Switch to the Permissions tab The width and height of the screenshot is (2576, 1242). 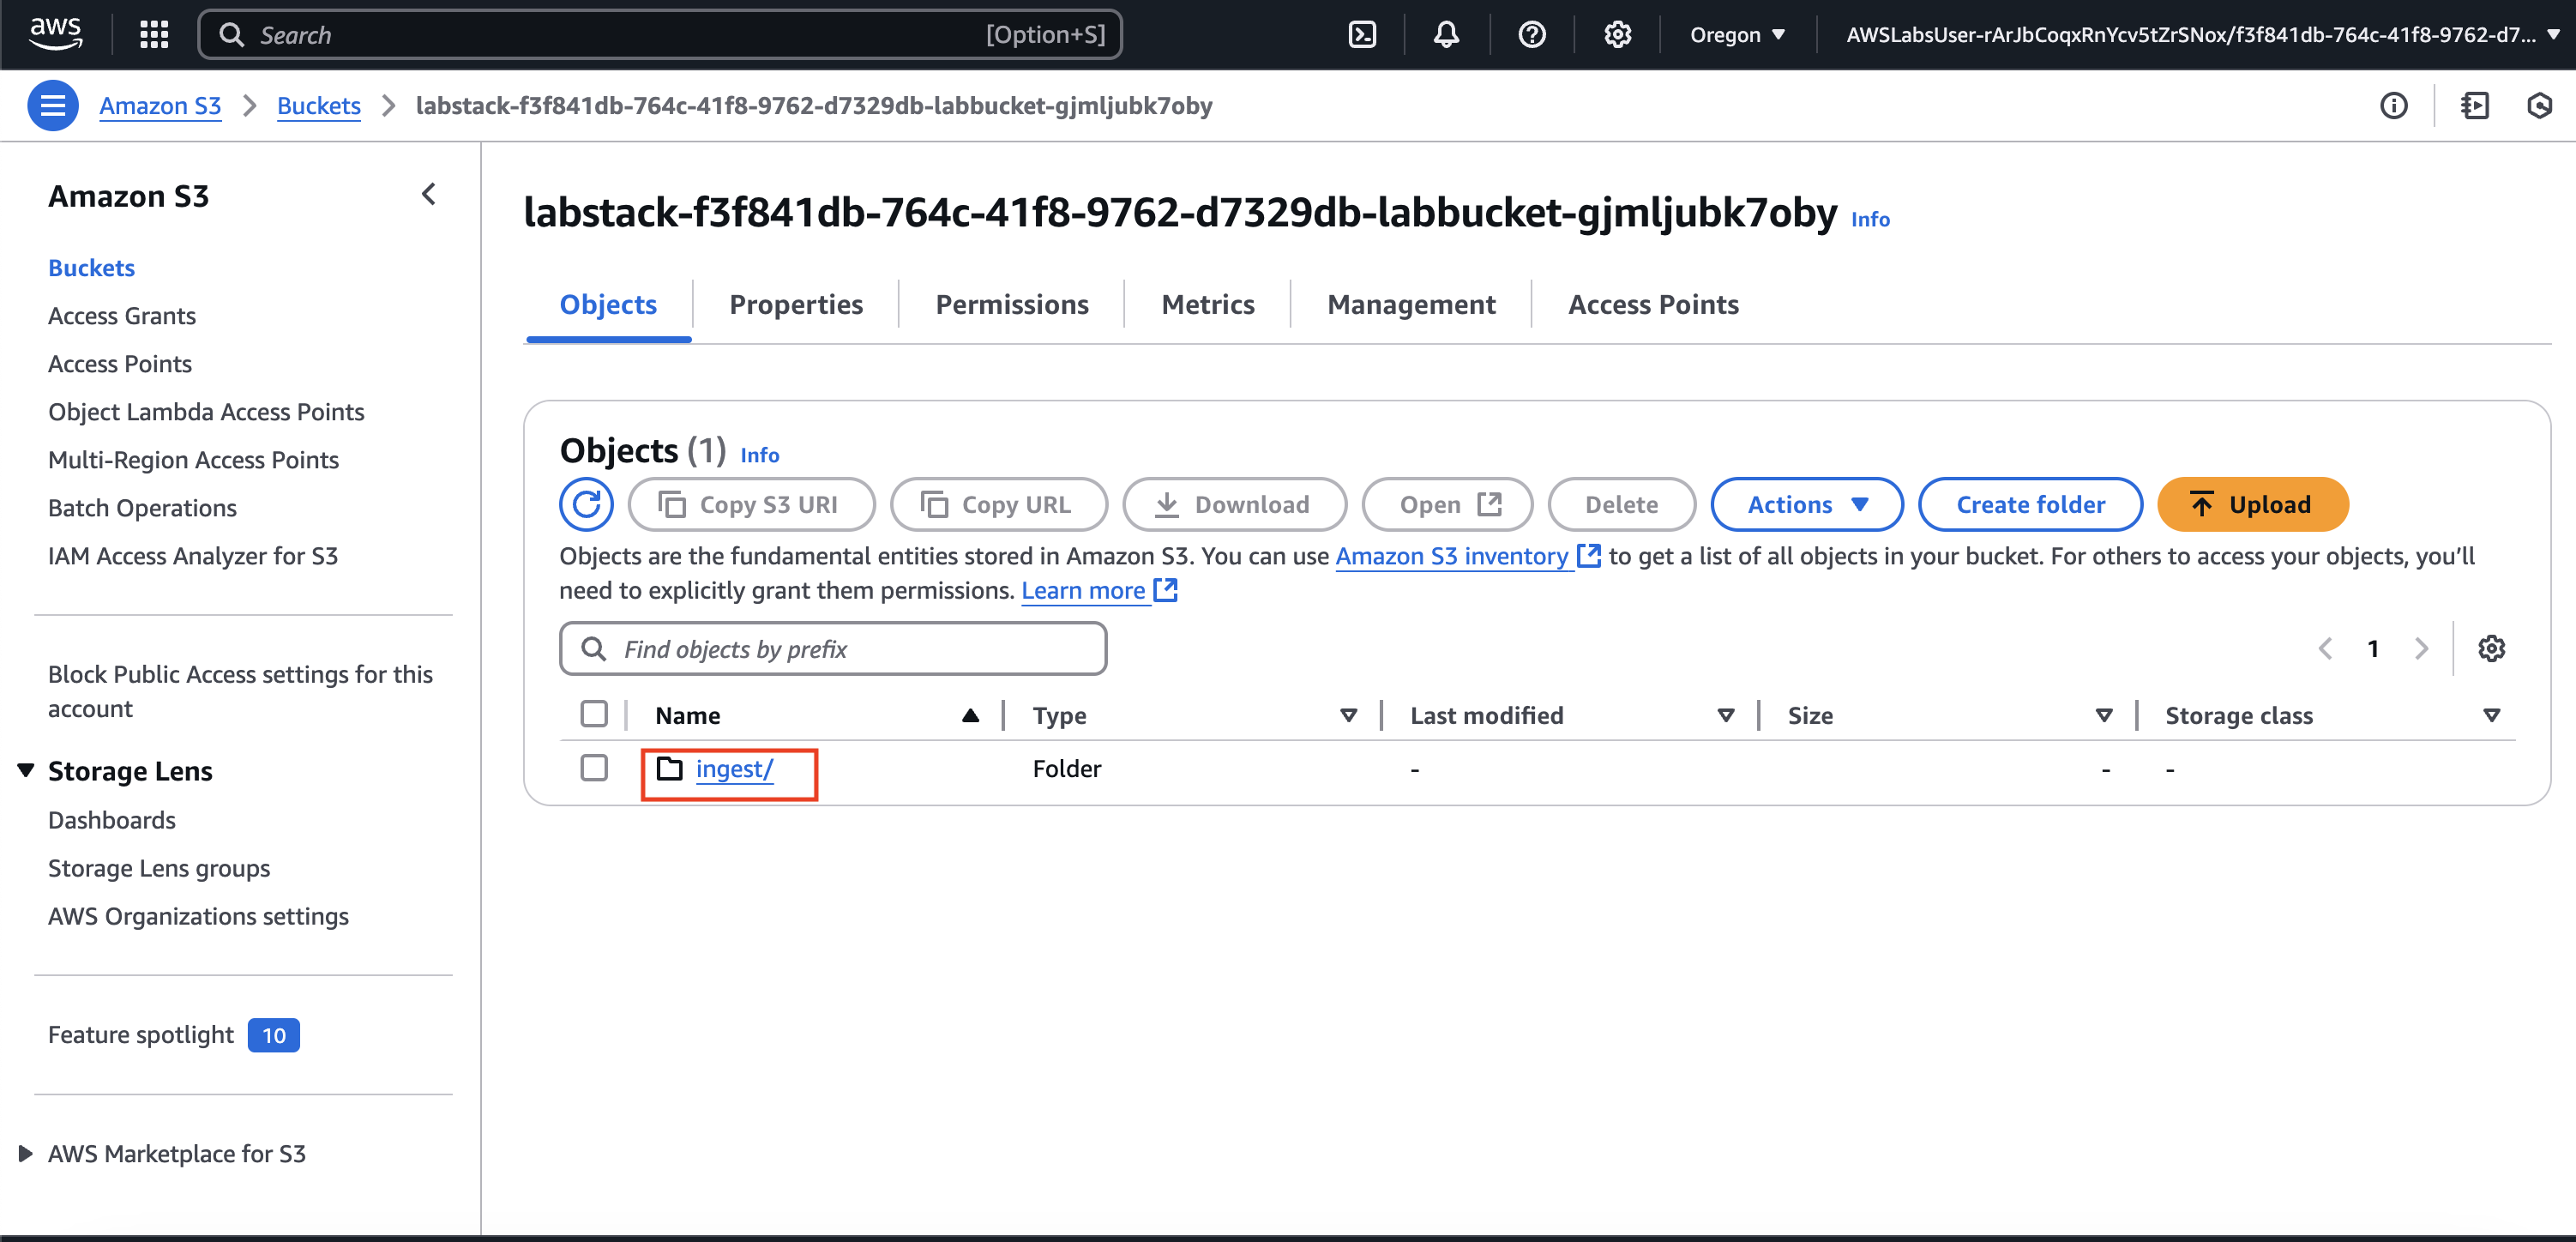pyautogui.click(x=1011, y=304)
